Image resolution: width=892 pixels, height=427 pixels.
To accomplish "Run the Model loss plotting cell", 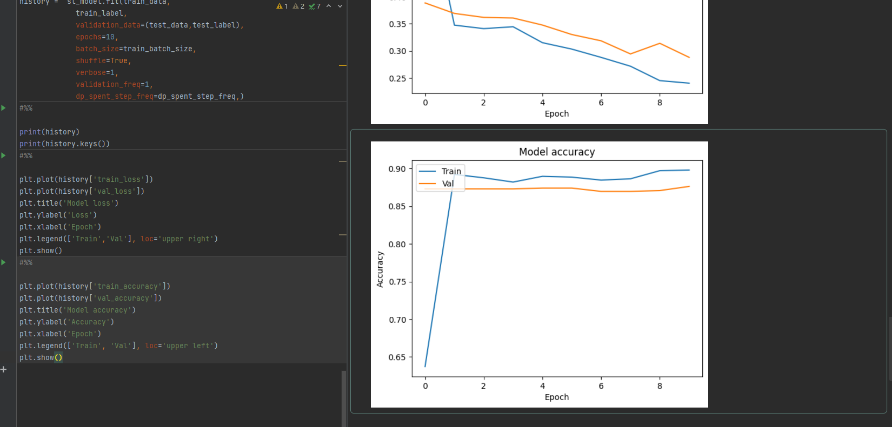I will coord(3,155).
